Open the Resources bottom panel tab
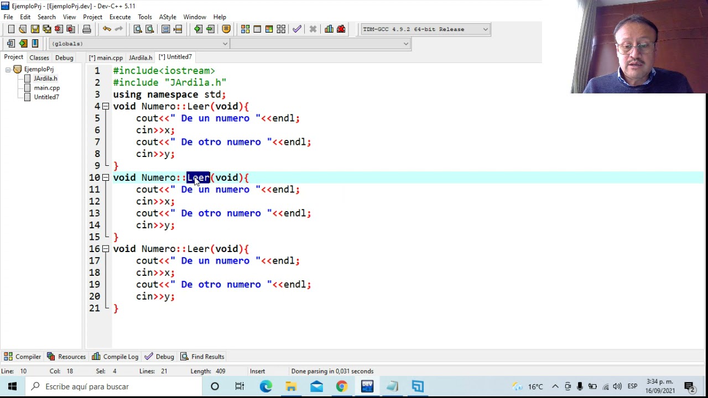The height and width of the screenshot is (398, 708). pyautogui.click(x=66, y=357)
